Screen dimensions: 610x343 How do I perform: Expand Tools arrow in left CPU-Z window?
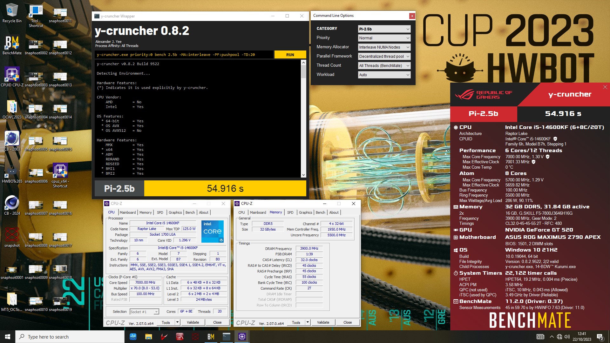(177, 322)
